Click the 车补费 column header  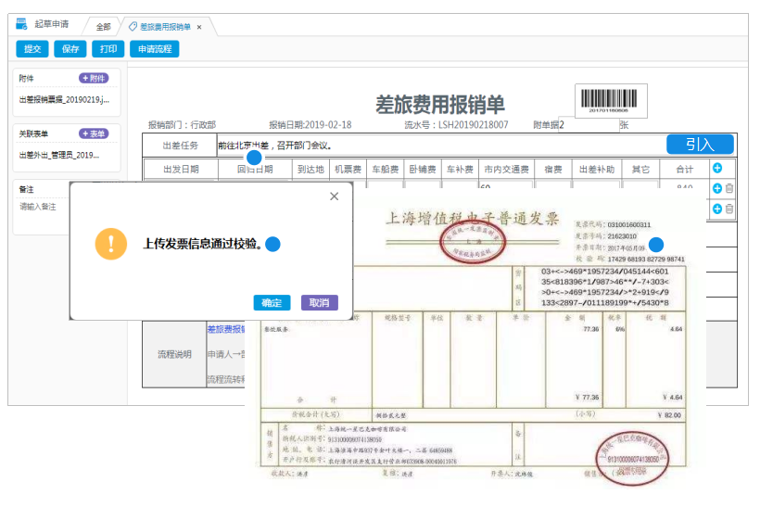coord(460,169)
